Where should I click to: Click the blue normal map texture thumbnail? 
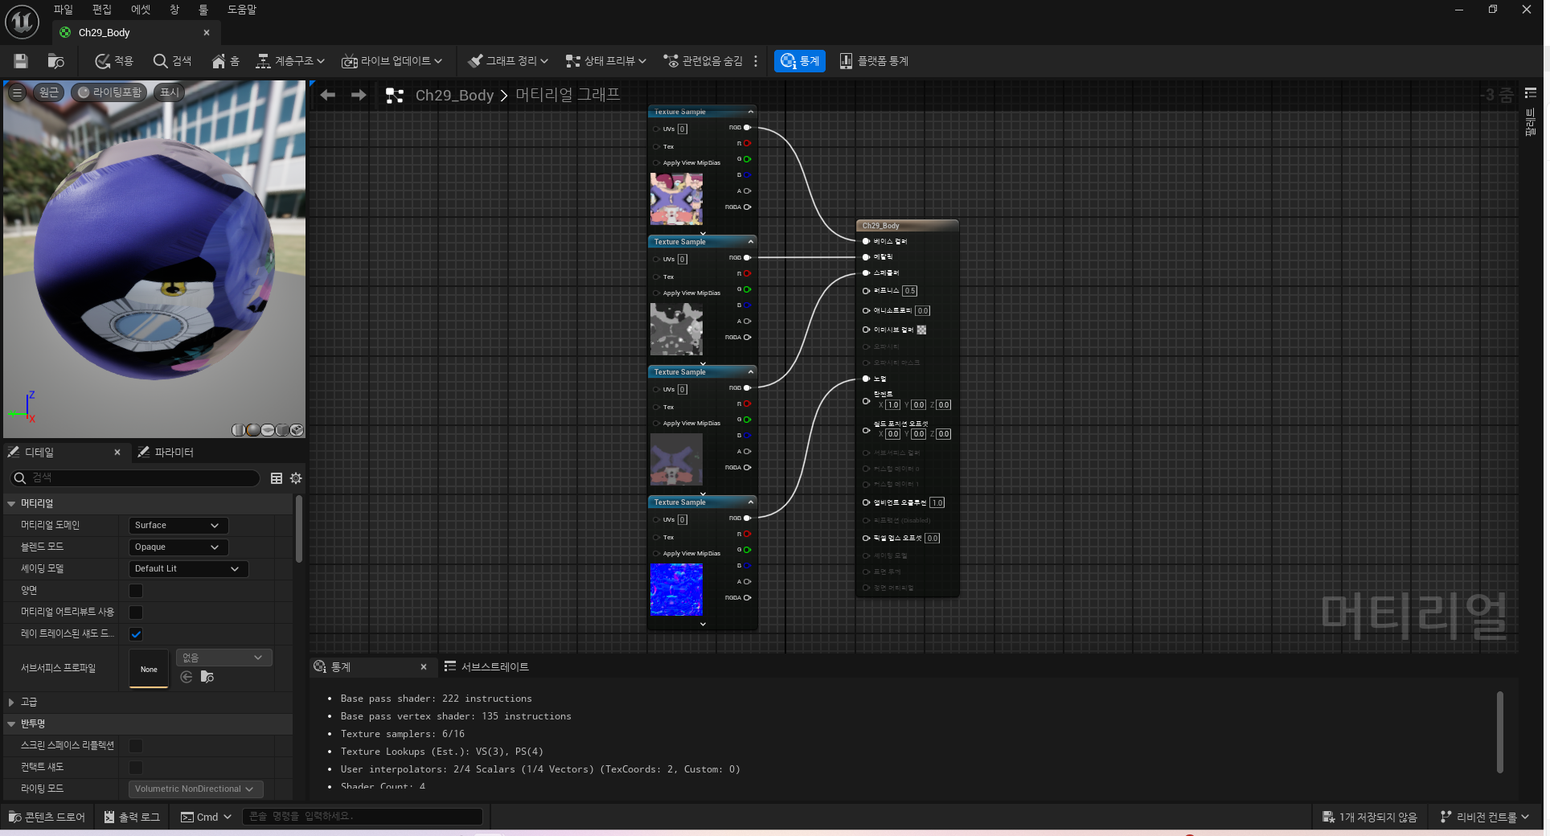[676, 589]
